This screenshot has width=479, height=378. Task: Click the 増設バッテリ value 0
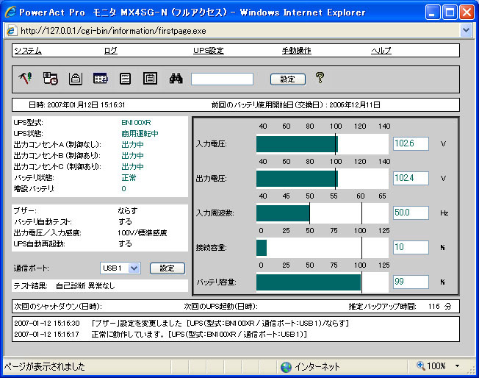(x=123, y=189)
